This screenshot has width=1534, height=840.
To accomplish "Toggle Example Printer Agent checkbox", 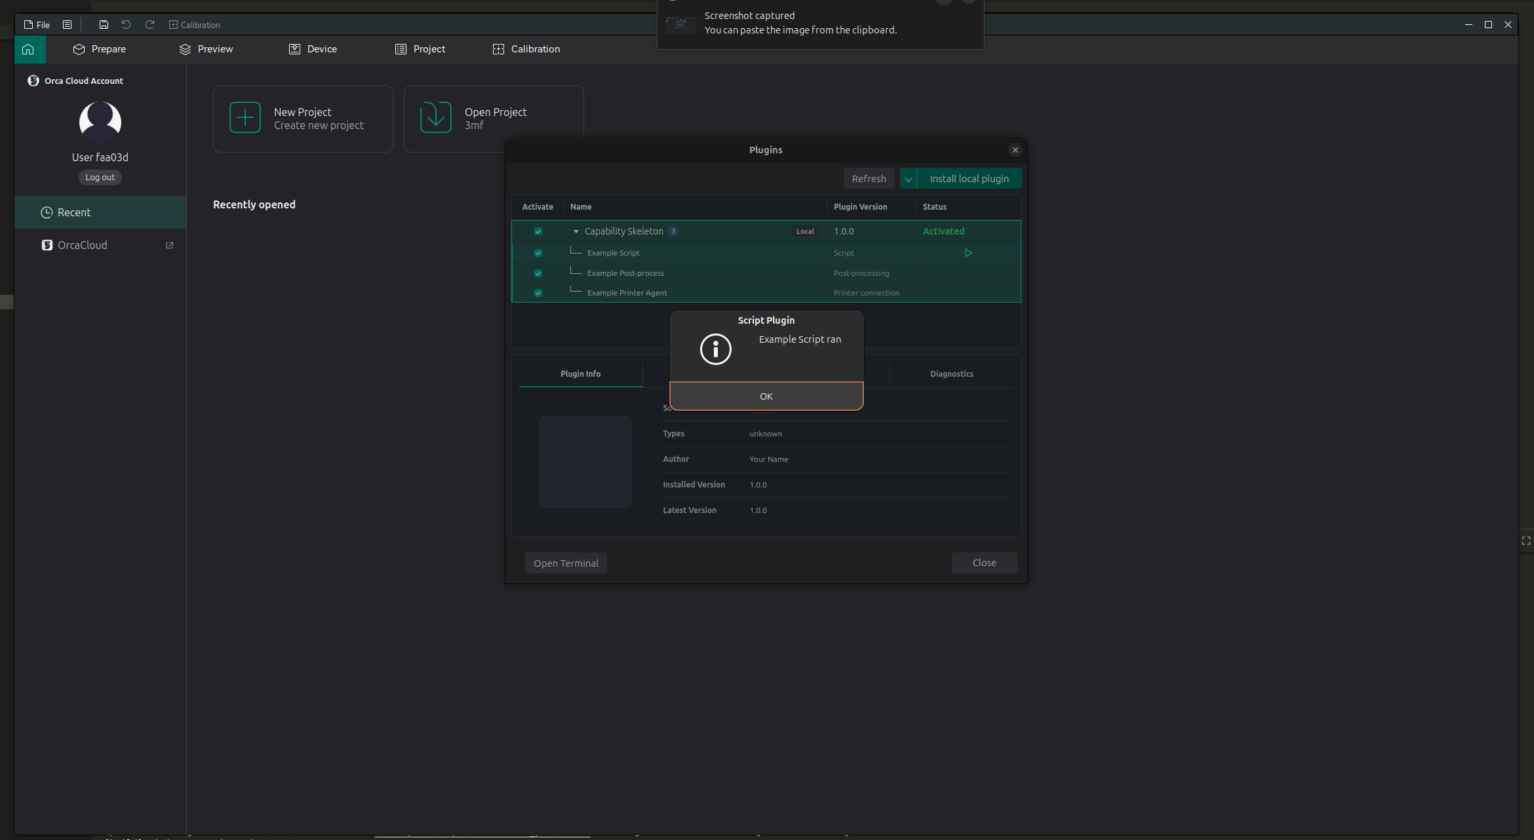I will 538,293.
